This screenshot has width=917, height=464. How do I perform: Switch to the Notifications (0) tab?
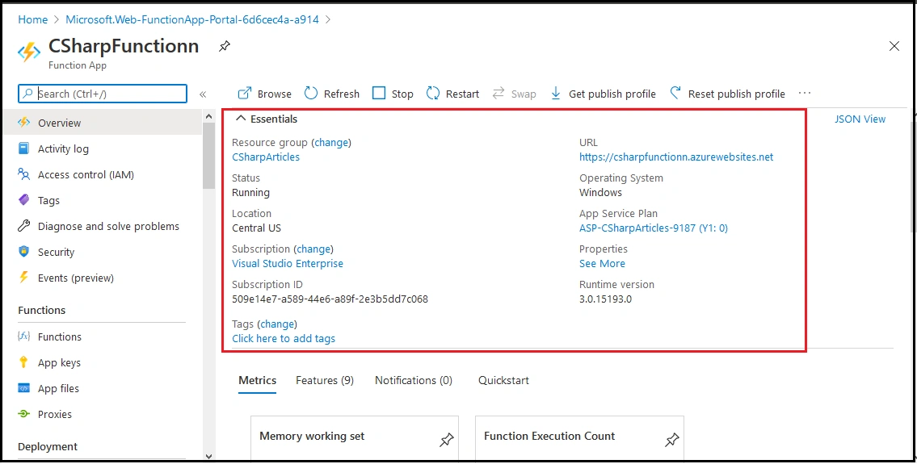[414, 380]
